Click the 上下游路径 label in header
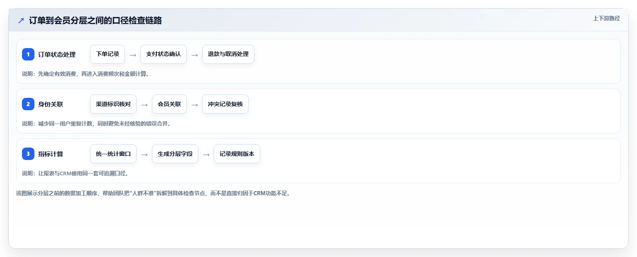 click(x=606, y=18)
